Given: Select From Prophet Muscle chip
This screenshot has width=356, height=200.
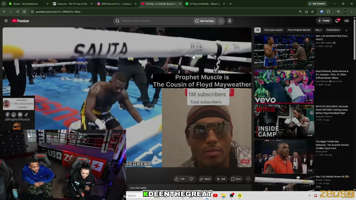Looking at the screenshot, I should (299, 30).
